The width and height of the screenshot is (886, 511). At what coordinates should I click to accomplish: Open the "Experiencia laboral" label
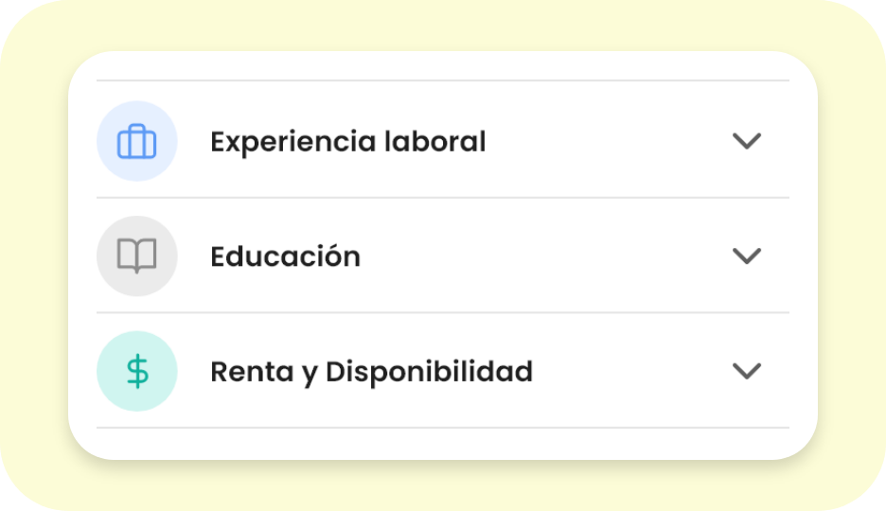click(347, 142)
